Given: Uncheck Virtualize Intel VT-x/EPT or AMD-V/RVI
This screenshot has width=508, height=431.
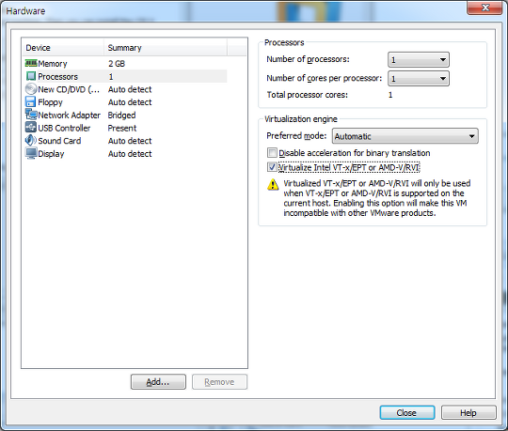Looking at the screenshot, I should click(x=272, y=167).
